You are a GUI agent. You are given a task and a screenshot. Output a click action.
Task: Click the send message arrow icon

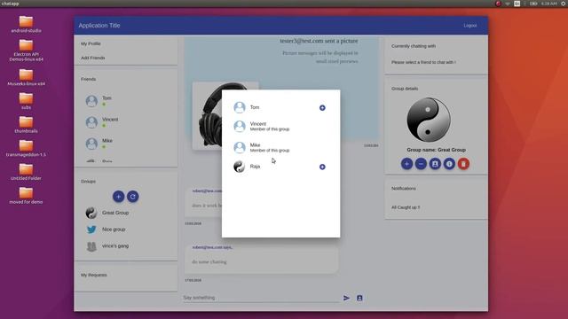click(347, 298)
